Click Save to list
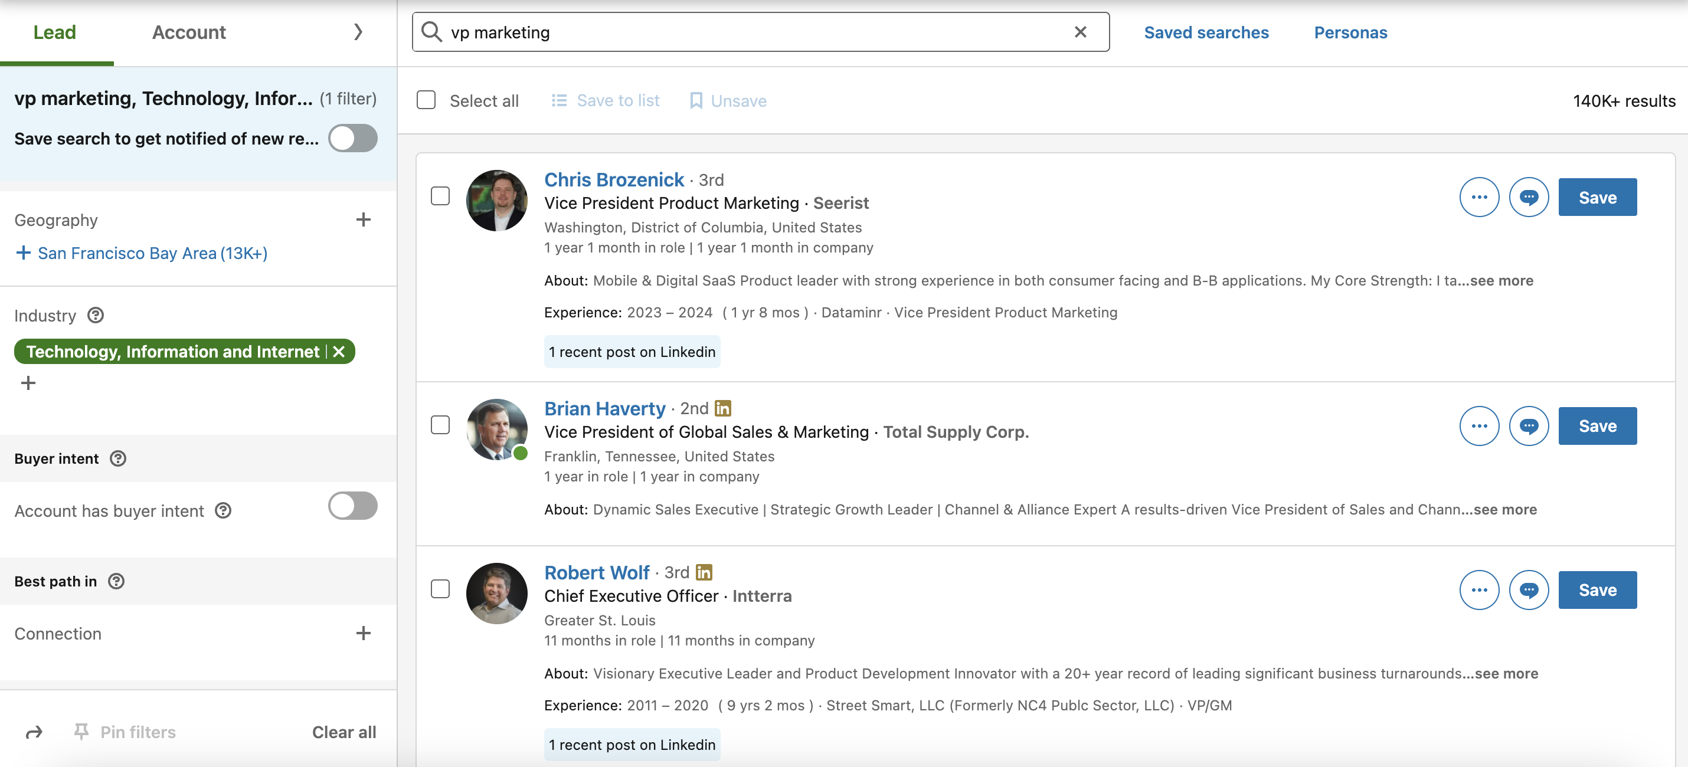 (606, 101)
